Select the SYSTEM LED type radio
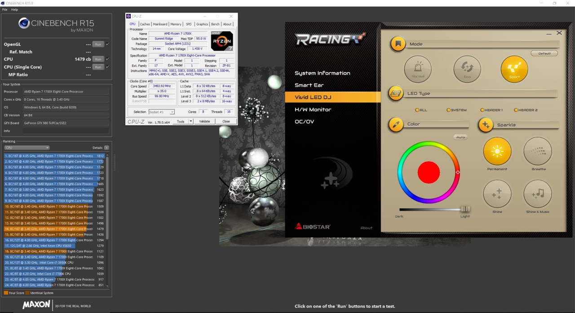The image size is (575, 313). (448, 110)
